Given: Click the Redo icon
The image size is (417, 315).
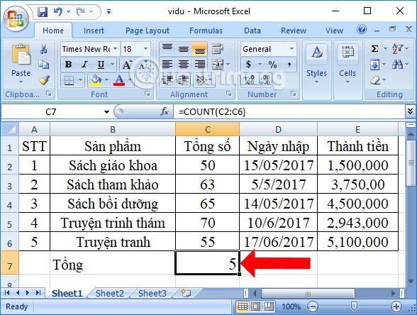Looking at the screenshot, I should (x=80, y=11).
